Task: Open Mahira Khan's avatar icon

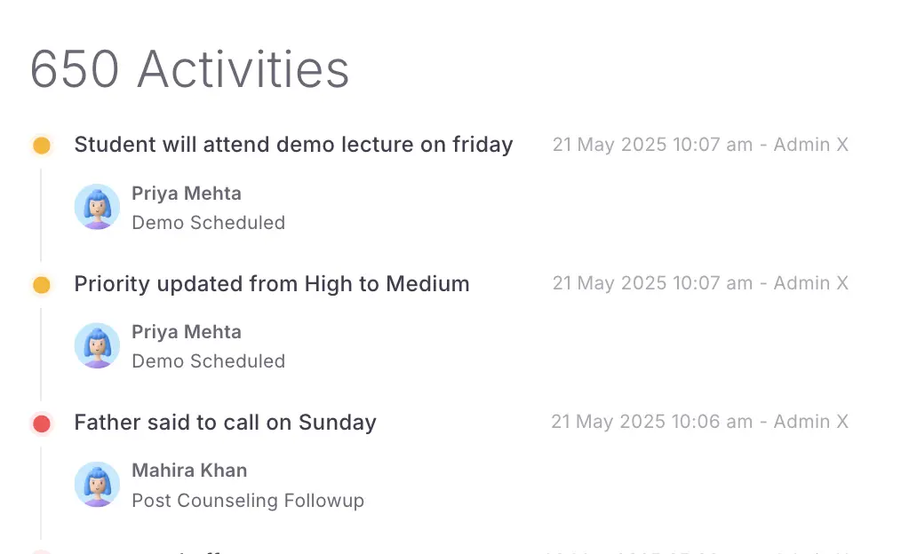Action: (97, 484)
